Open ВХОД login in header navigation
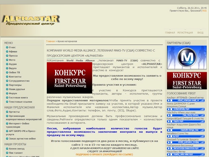The height and width of the screenshot is (157, 209). [200, 33]
